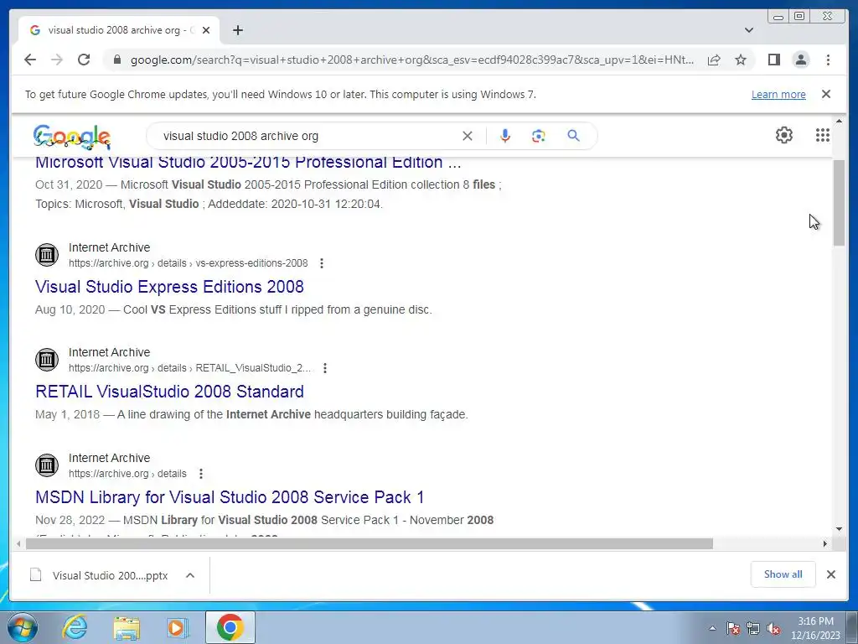Open MSDN Library for Visual Studio 2008 result
The height and width of the screenshot is (644, 858).
tap(230, 496)
